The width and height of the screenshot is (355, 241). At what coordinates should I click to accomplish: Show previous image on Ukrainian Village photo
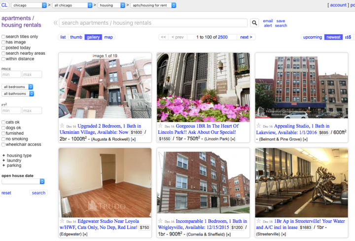pos(62,90)
